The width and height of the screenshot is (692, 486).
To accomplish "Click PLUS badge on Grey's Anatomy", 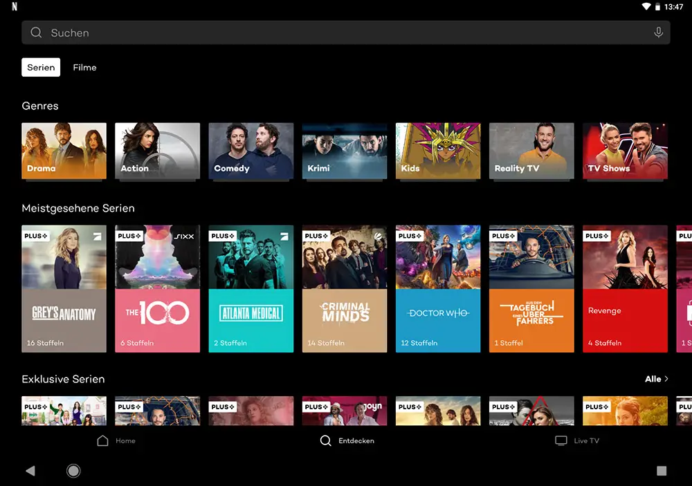I will click(x=36, y=236).
